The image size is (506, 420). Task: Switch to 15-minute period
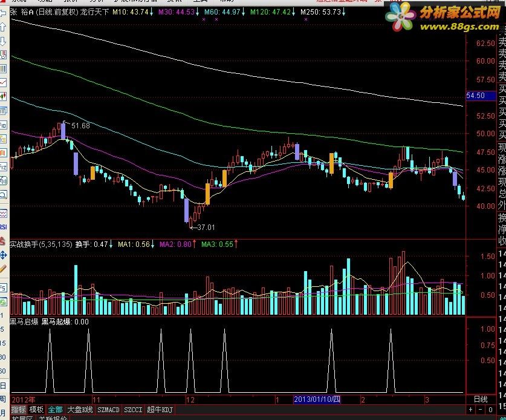2,343
